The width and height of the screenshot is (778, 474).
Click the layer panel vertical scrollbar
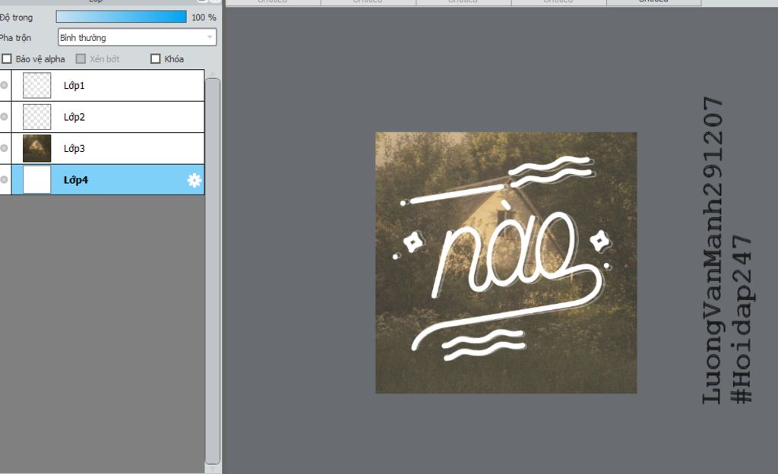tap(213, 270)
